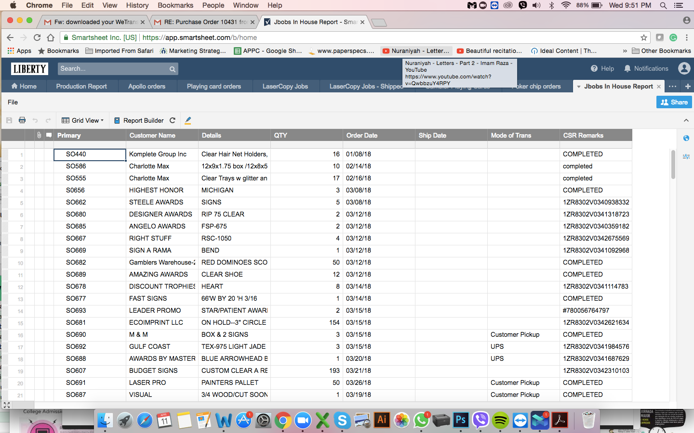Open the Other Bookmarks folder
694x433 pixels.
click(661, 51)
